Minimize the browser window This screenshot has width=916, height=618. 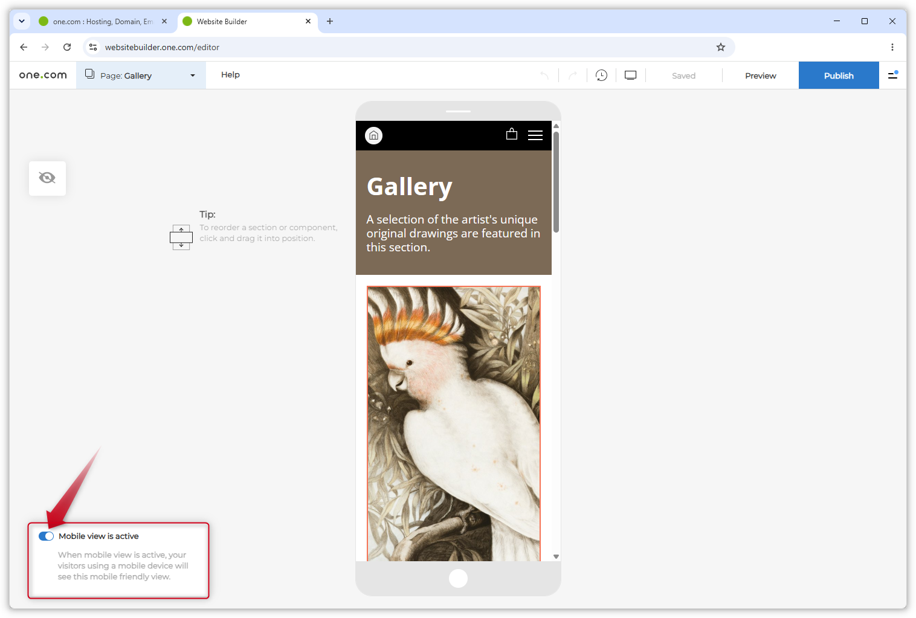837,21
